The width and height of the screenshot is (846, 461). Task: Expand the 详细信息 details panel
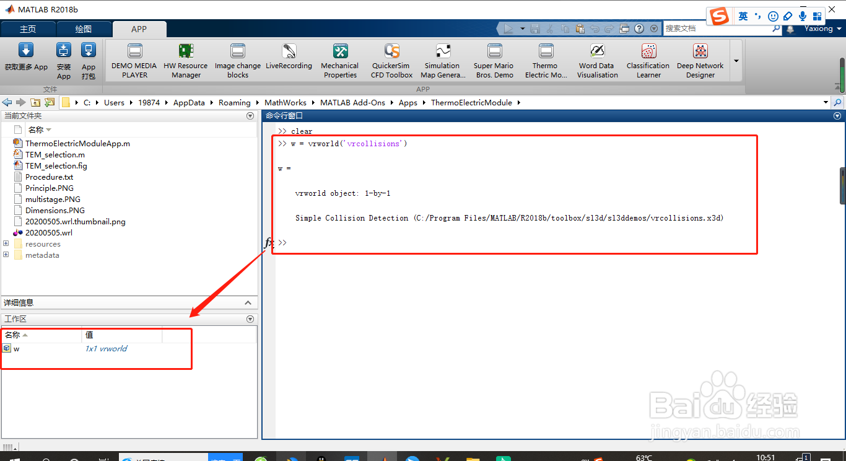248,303
